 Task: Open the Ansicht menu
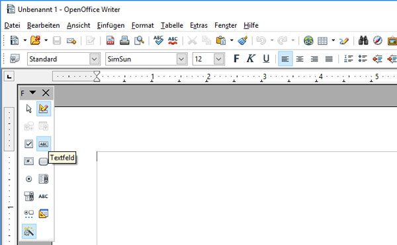point(78,25)
